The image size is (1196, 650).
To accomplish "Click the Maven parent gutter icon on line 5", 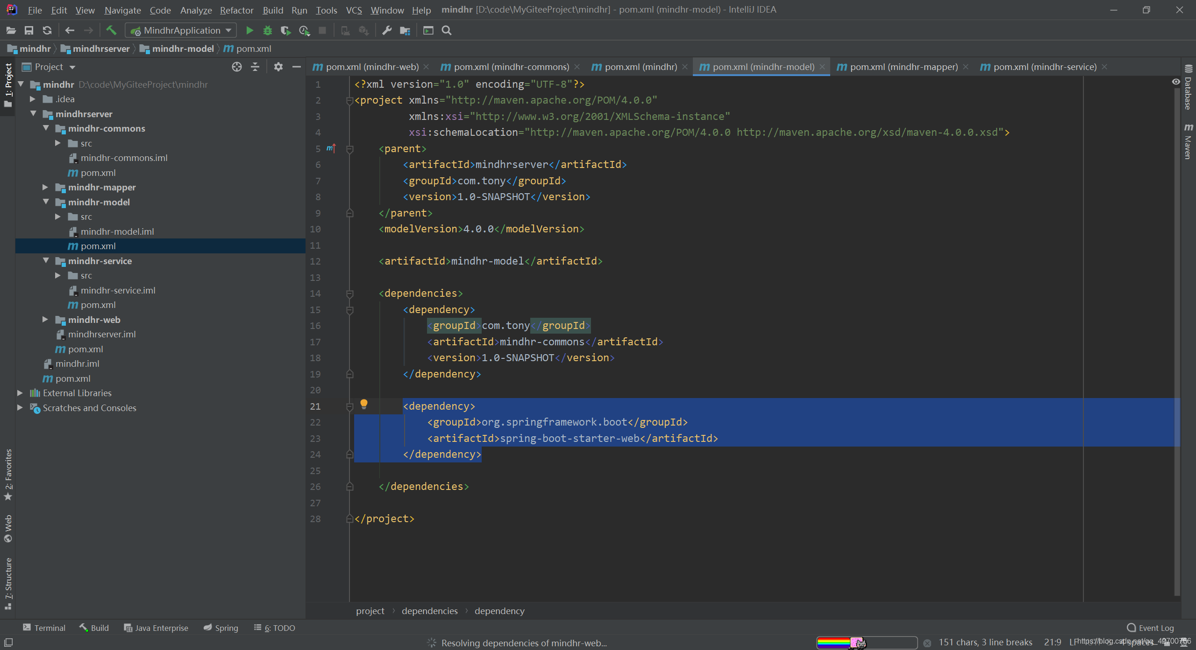I will (x=331, y=148).
